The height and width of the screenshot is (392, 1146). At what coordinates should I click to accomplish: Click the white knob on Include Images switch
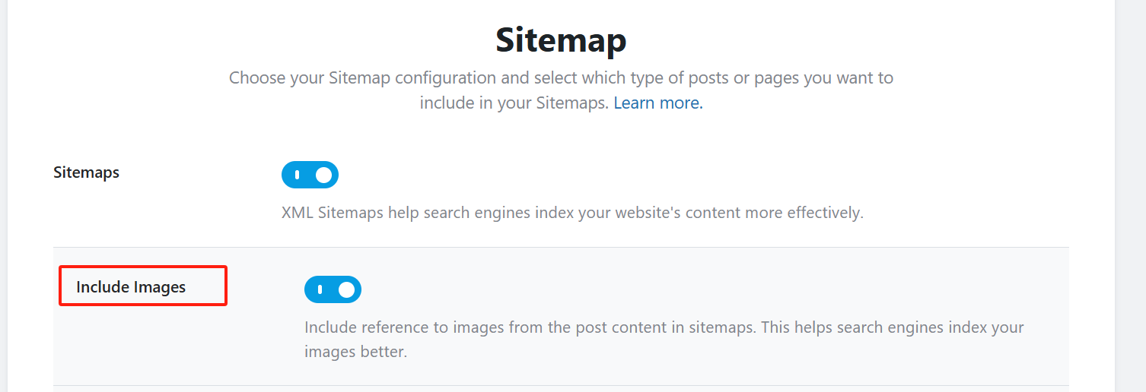point(347,289)
